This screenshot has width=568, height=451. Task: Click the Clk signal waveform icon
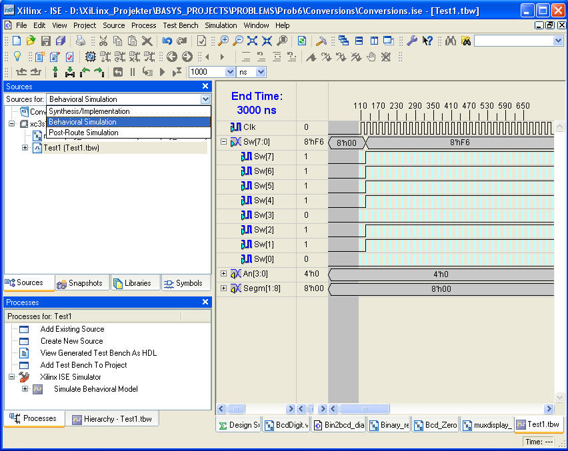pos(236,127)
